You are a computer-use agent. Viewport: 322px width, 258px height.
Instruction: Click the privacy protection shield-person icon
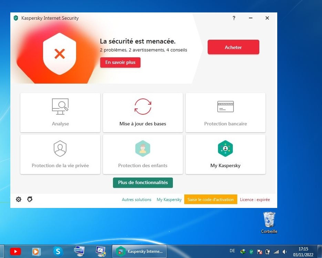pyautogui.click(x=60, y=149)
